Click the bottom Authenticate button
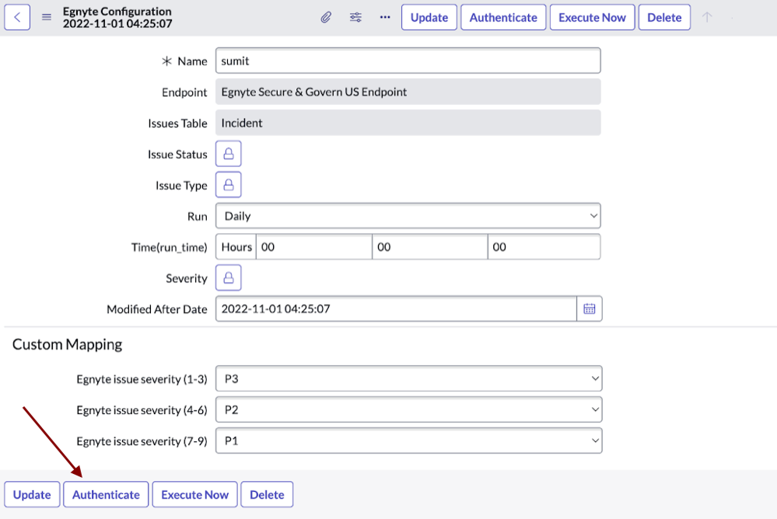 (105, 494)
